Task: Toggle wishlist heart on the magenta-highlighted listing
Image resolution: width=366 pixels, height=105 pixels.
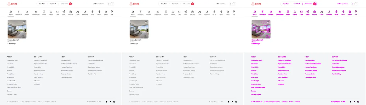Action: coord(268,22)
